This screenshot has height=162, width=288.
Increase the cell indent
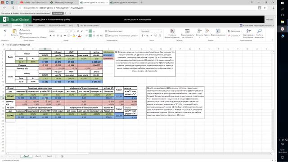pyautogui.click(x=101, y=36)
